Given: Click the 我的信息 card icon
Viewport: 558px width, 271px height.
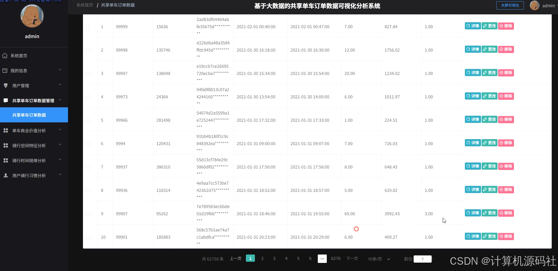Looking at the screenshot, I should coord(5,71).
